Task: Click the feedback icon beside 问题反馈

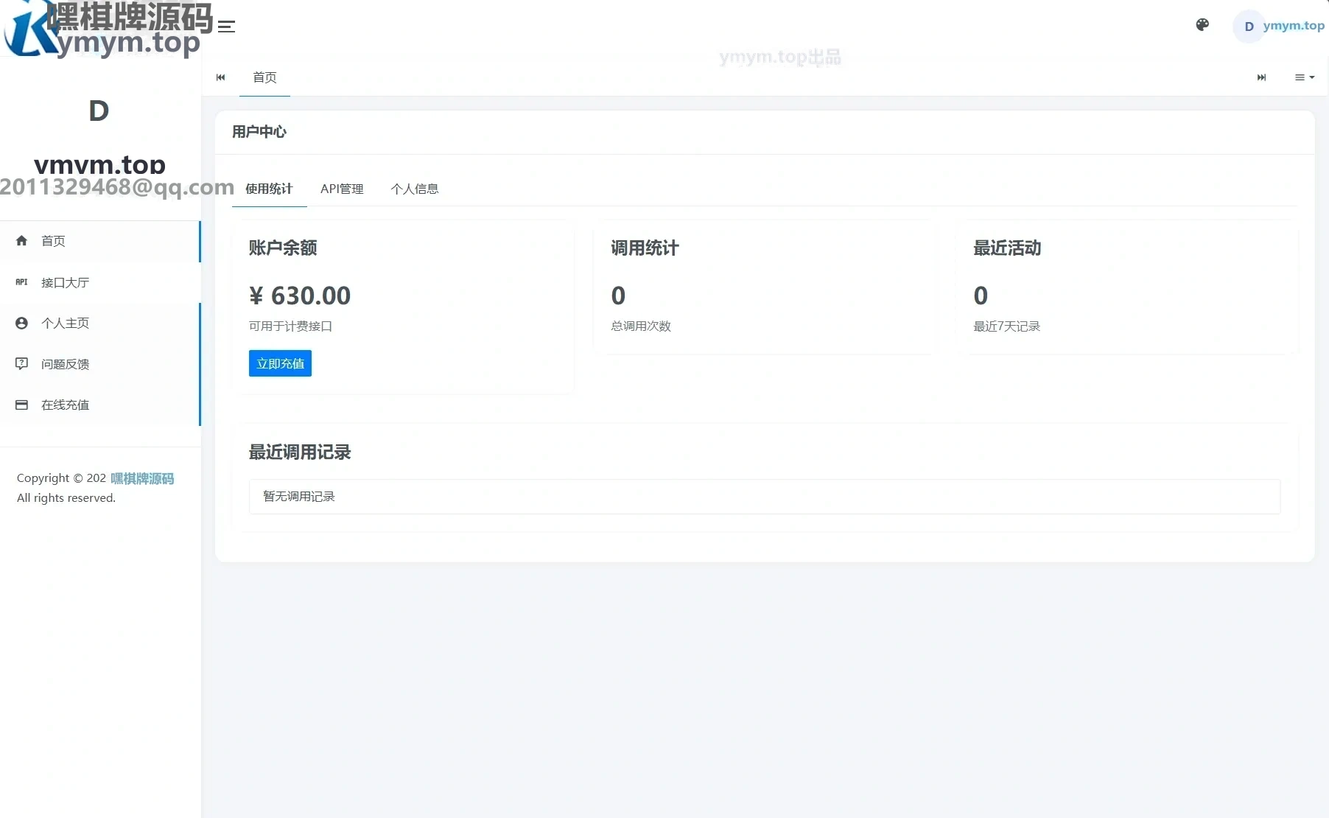Action: 21,364
